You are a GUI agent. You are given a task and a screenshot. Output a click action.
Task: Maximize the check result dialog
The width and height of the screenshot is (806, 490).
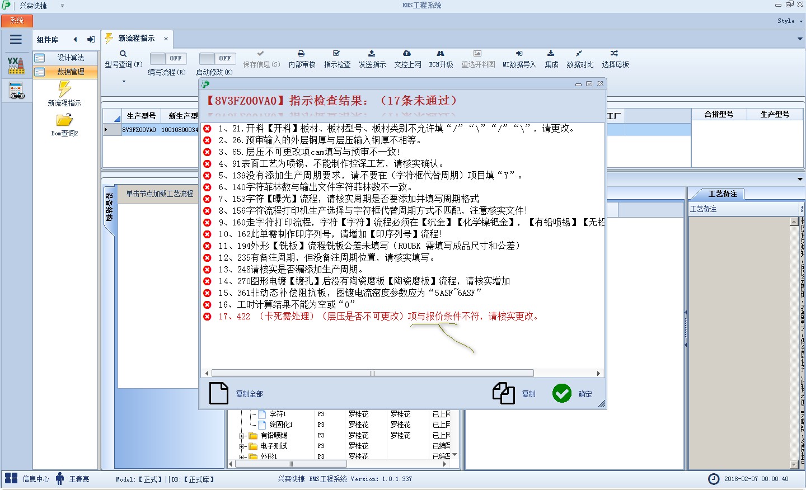(x=589, y=84)
